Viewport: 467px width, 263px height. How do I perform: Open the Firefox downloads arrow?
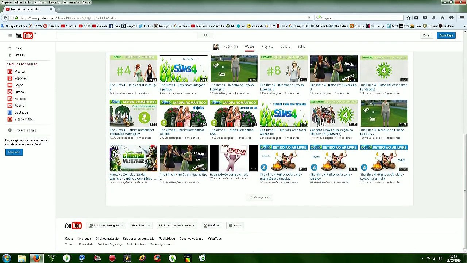[x=433, y=18]
